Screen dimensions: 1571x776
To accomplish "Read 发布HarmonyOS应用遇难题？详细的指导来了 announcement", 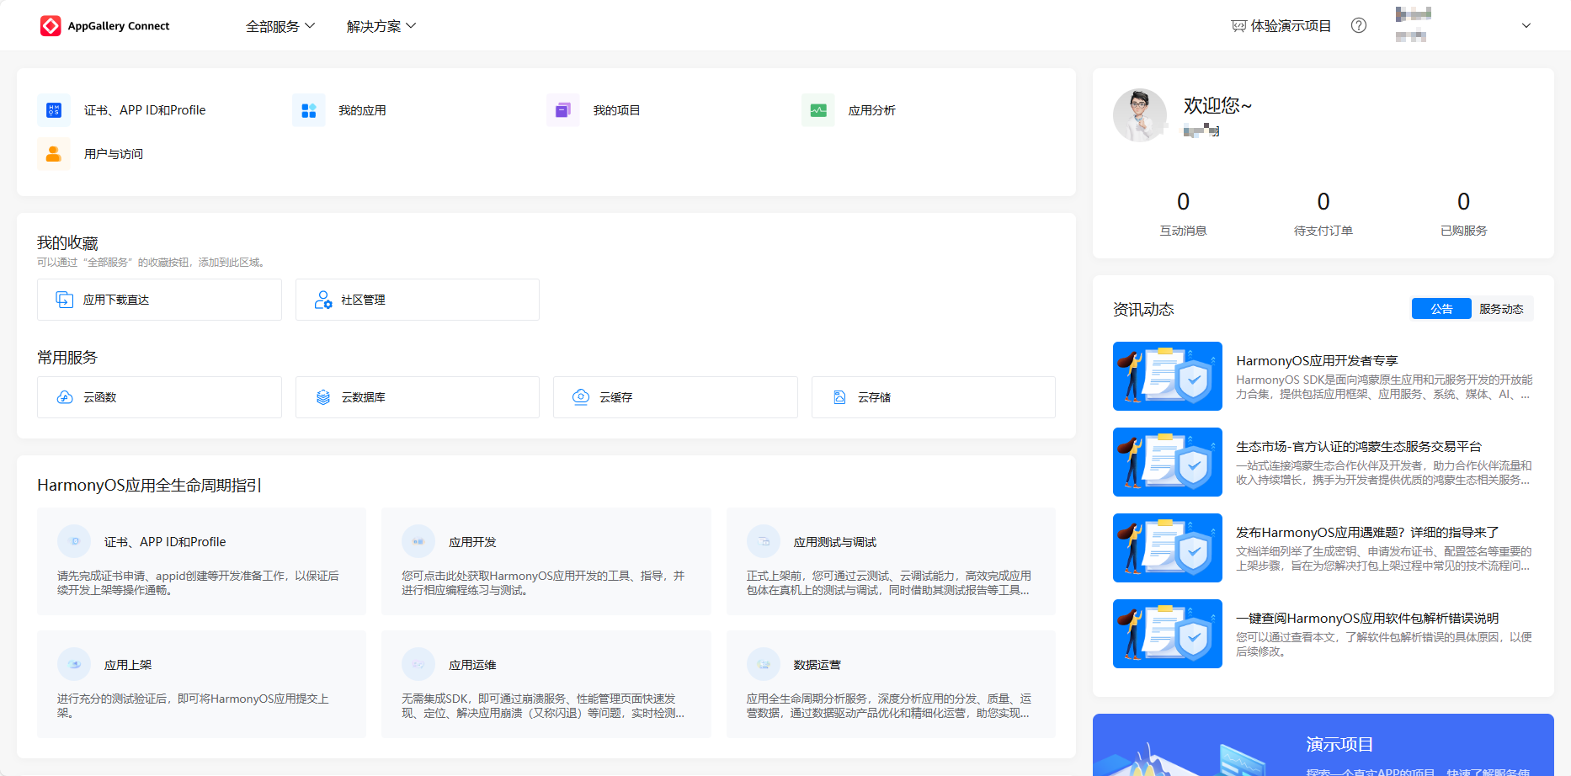I will [x=1367, y=532].
